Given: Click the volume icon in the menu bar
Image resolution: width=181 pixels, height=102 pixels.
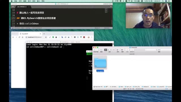Looking at the screenshot, I should [132, 1].
